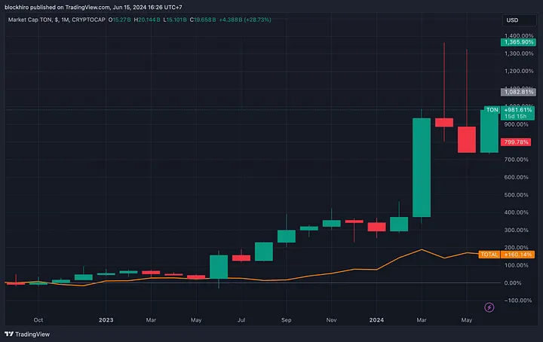The width and height of the screenshot is (543, 342).
Task: Click the tallest green candle body
Action: tap(421, 167)
